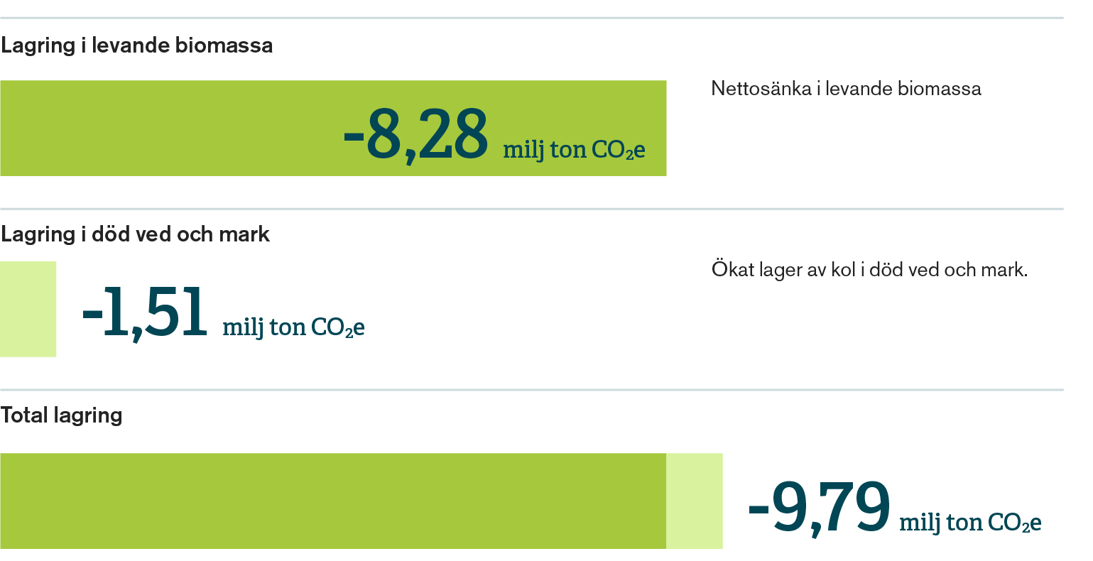This screenshot has width=1093, height=561.
Task: Select the -9,79 total value
Action: point(819,508)
